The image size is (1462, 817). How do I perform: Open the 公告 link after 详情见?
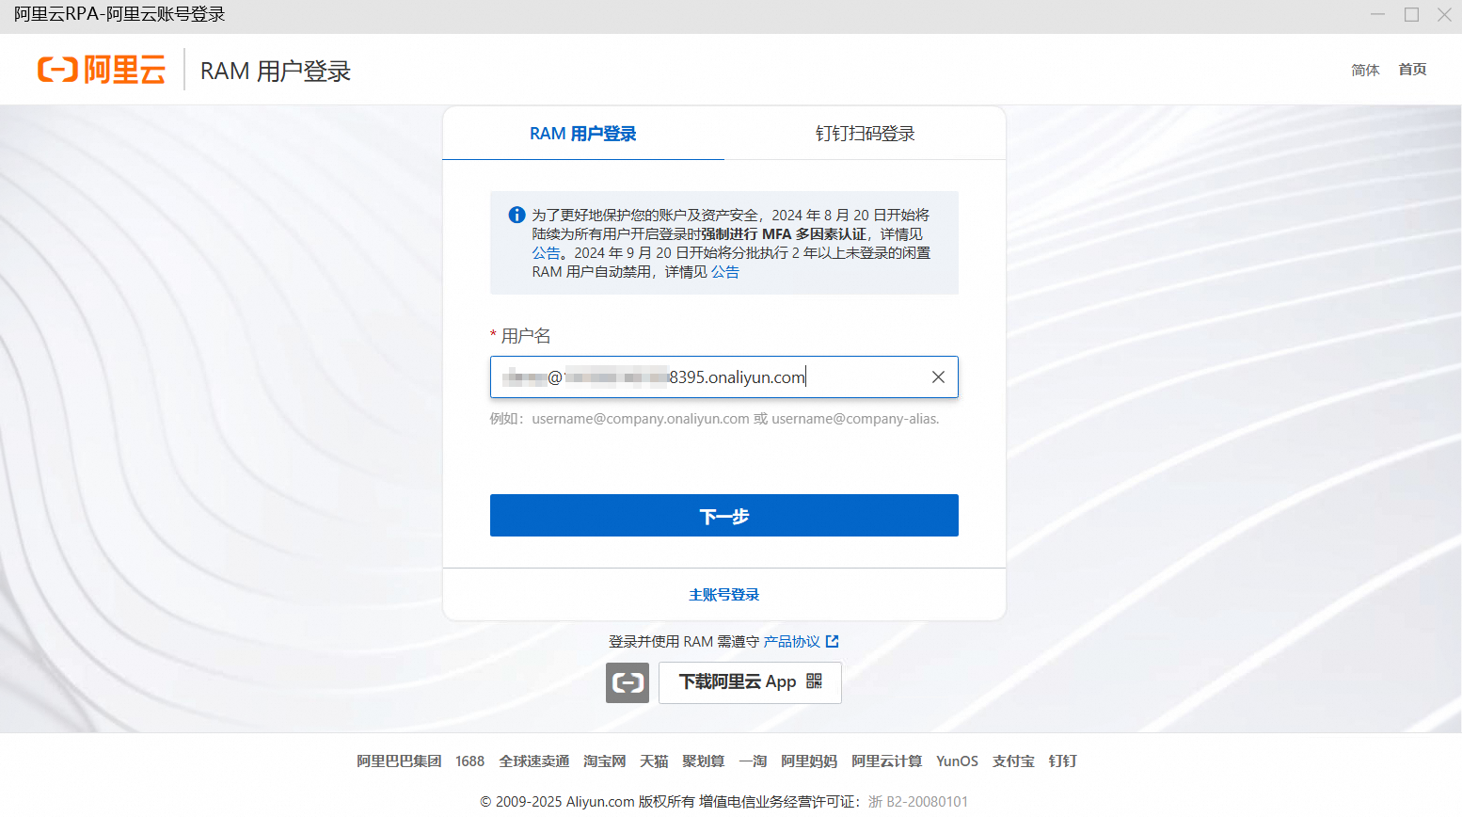pos(725,271)
